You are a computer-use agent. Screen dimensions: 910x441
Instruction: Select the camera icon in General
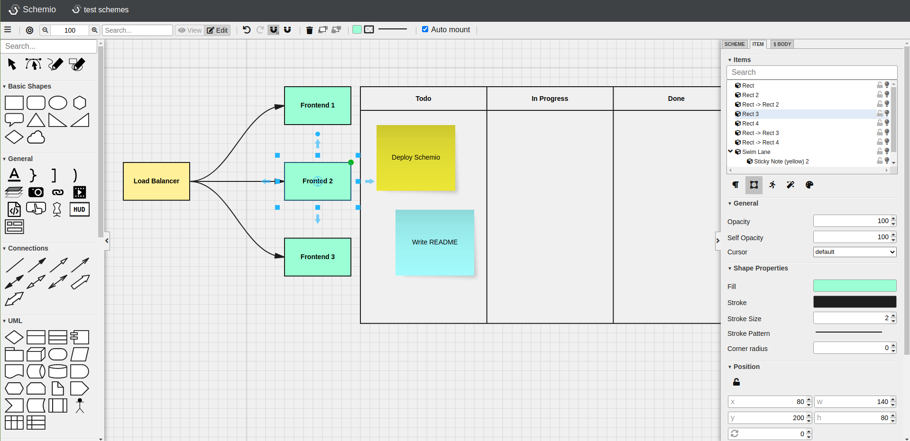(x=36, y=192)
